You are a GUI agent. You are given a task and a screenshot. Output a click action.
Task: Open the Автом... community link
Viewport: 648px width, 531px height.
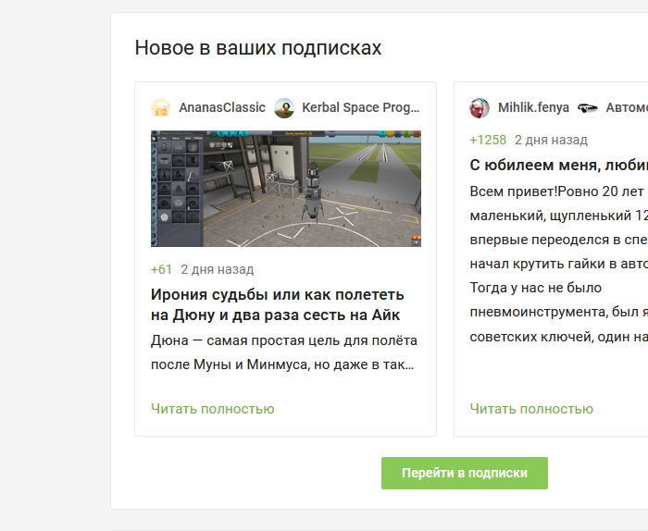pyautogui.click(x=627, y=107)
